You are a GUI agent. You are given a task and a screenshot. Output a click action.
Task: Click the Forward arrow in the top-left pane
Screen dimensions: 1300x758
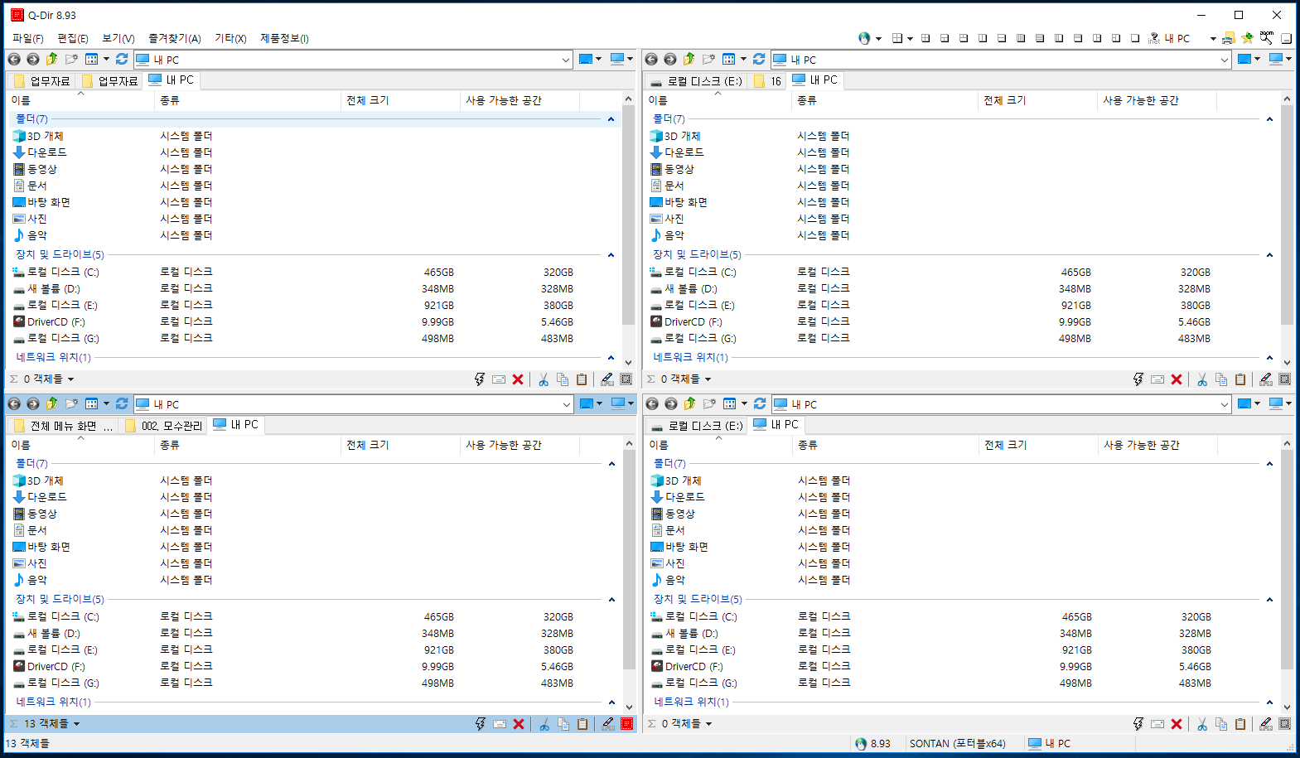[33, 59]
